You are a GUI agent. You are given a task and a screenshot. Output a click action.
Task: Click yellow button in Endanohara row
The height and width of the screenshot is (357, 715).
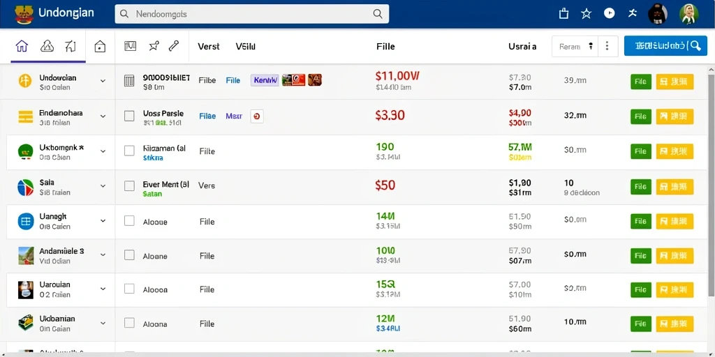tap(675, 116)
